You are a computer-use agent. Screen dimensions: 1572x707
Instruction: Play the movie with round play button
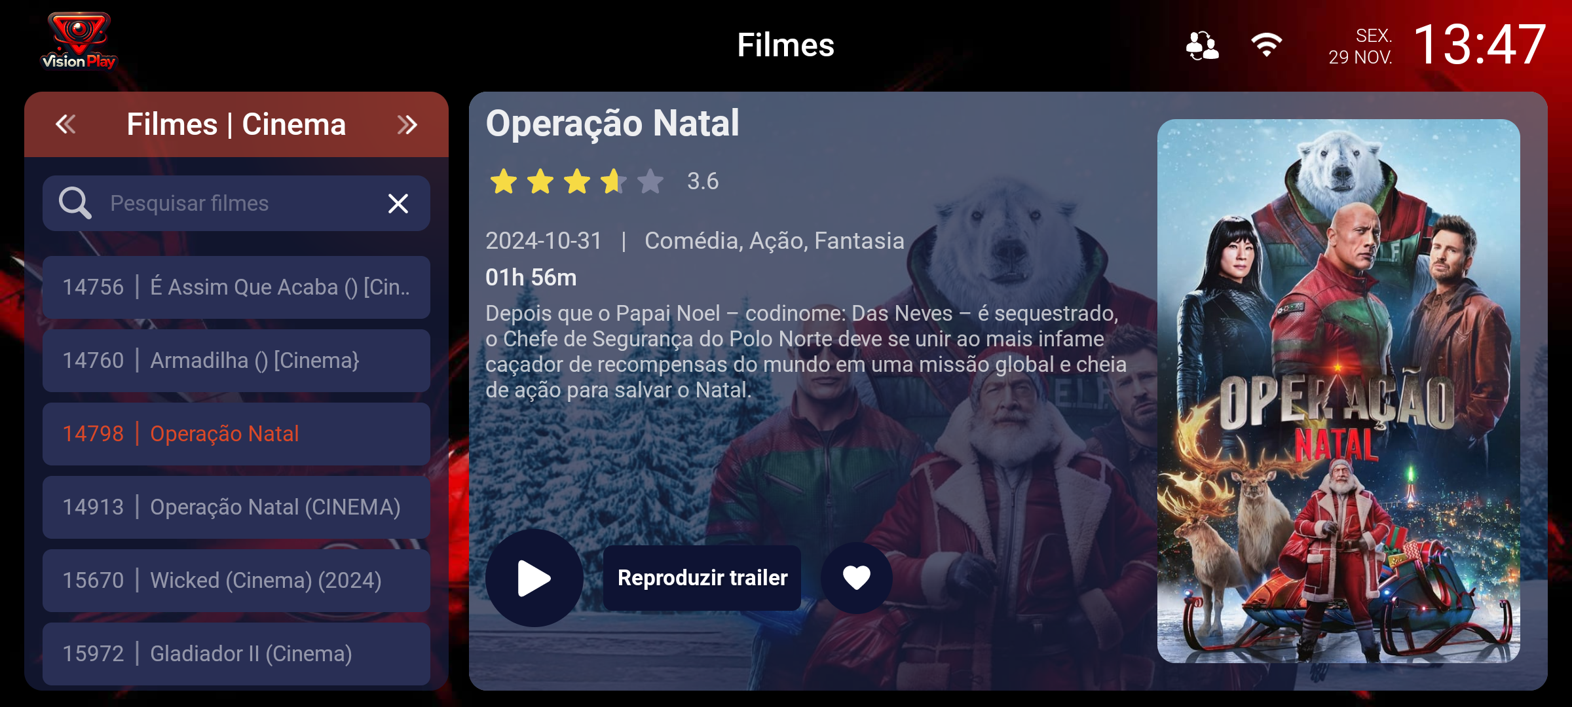click(534, 577)
